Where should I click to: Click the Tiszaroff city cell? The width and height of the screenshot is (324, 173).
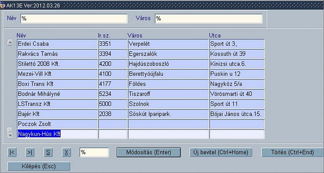(x=168, y=94)
